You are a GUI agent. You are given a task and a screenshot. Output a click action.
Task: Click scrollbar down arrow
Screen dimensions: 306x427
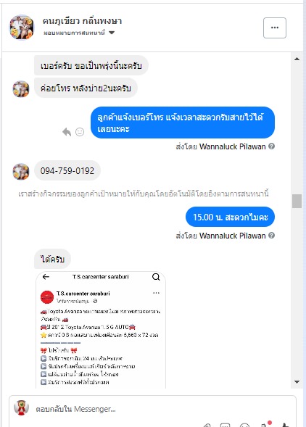click(297, 382)
